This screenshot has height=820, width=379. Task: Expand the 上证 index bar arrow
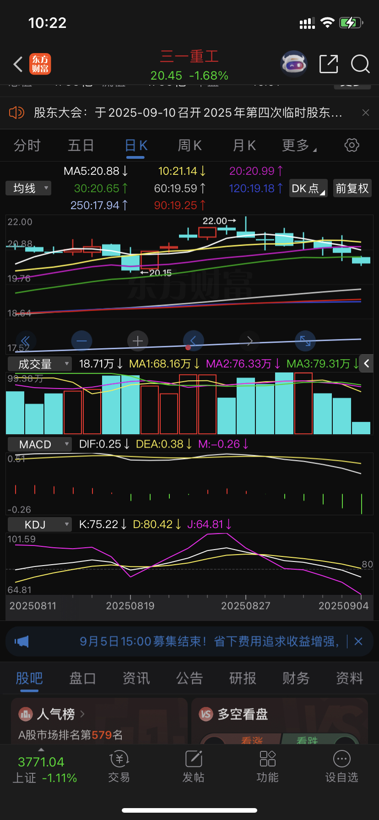point(41,750)
